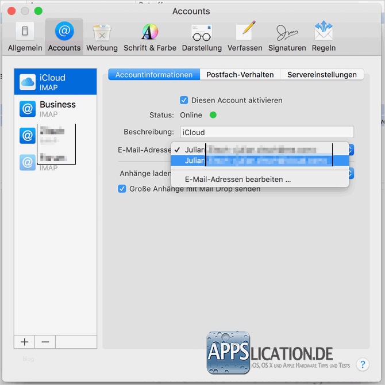The height and width of the screenshot is (385, 385).
Task: Click the green Online status indicator
Action: point(213,115)
